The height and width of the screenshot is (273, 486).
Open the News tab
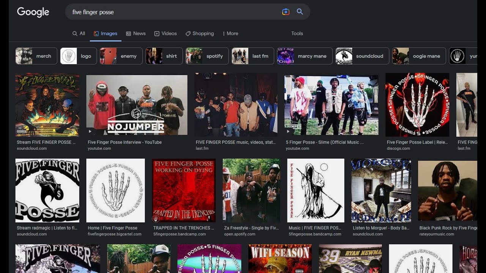tap(136, 33)
